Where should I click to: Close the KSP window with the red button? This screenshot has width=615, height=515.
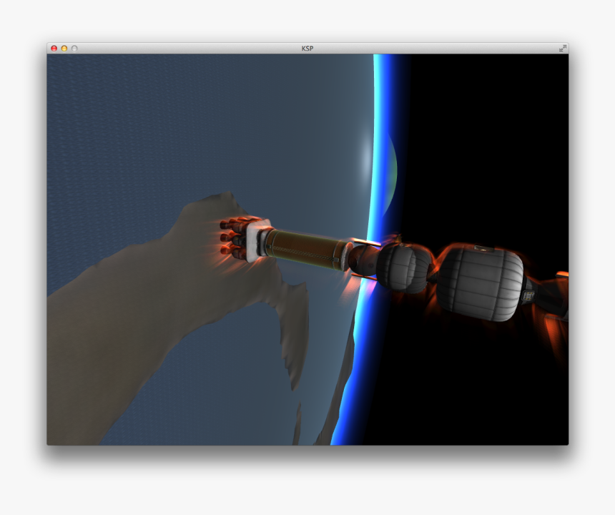point(54,48)
